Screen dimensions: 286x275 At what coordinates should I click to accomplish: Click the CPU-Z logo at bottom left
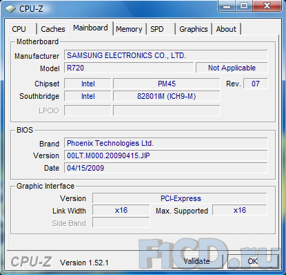coord(31,262)
